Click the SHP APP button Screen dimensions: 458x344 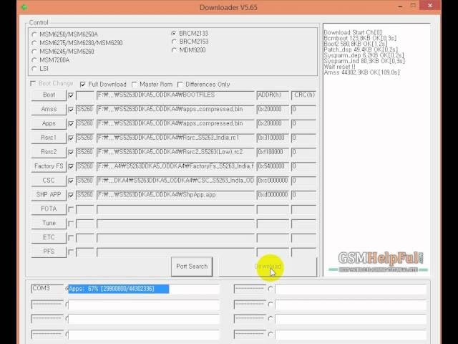49,195
